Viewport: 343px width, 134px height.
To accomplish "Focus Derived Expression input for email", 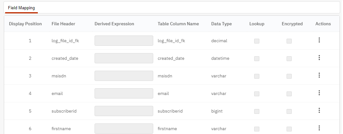I will coord(124,93).
